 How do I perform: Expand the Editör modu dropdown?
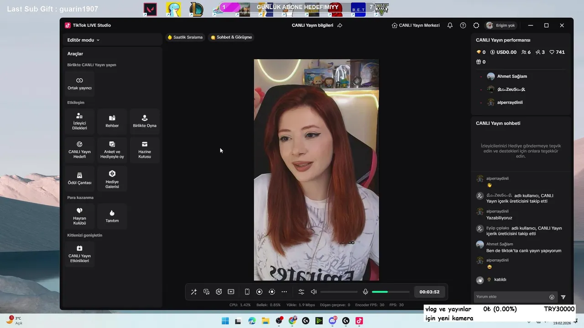(83, 40)
